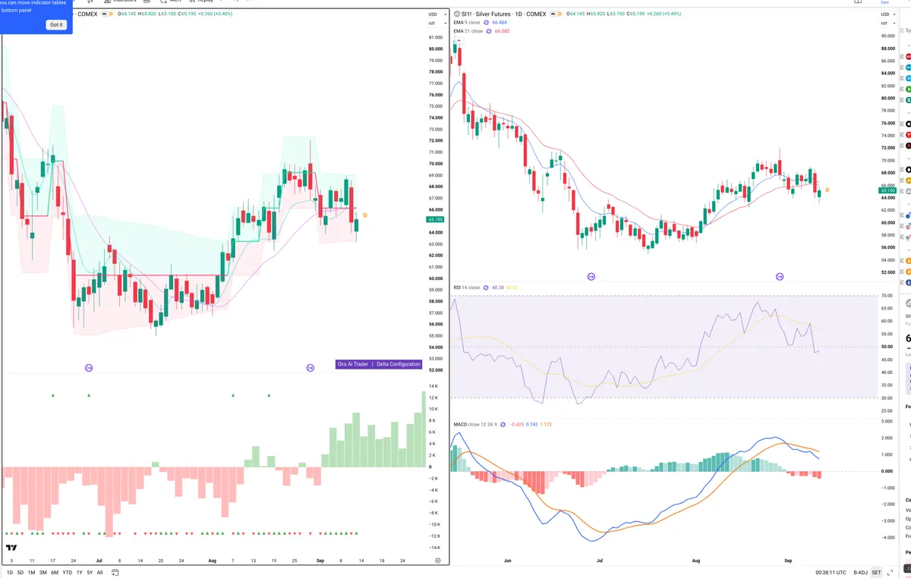Click the blue MACD value 0.743
The width and height of the screenshot is (911, 578).
click(x=532, y=424)
